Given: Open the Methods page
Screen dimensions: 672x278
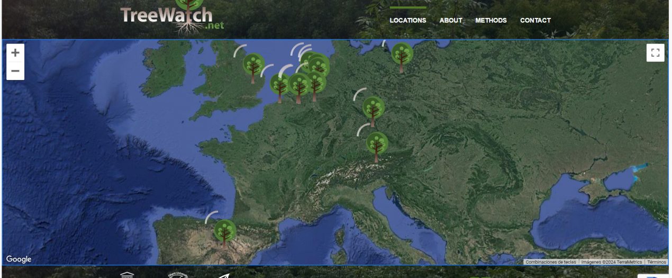Looking at the screenshot, I should (491, 21).
